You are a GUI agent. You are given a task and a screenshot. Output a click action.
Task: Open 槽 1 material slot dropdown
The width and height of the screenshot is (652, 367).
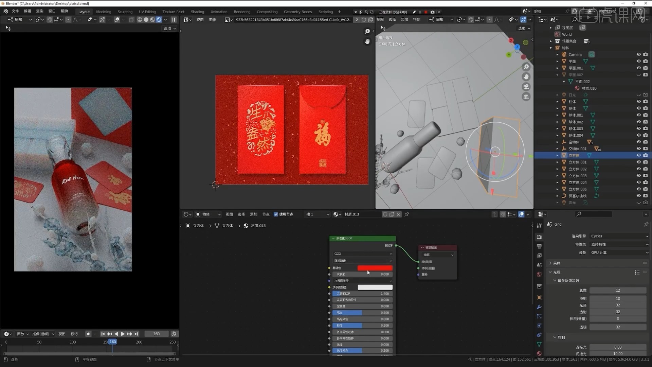tap(317, 214)
